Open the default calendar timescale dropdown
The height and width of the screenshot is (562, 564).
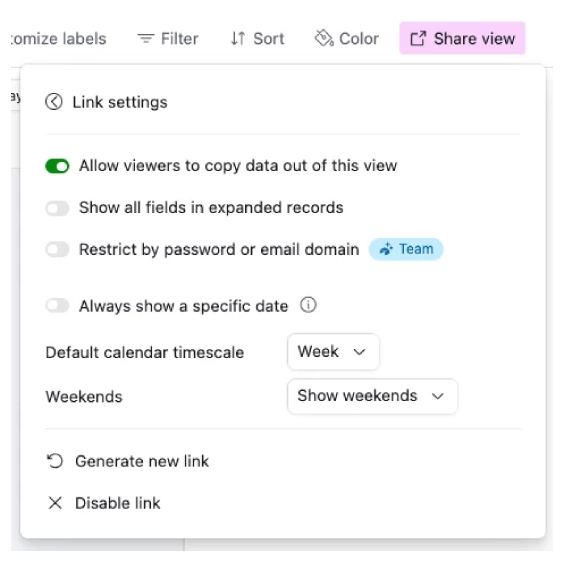click(x=333, y=352)
